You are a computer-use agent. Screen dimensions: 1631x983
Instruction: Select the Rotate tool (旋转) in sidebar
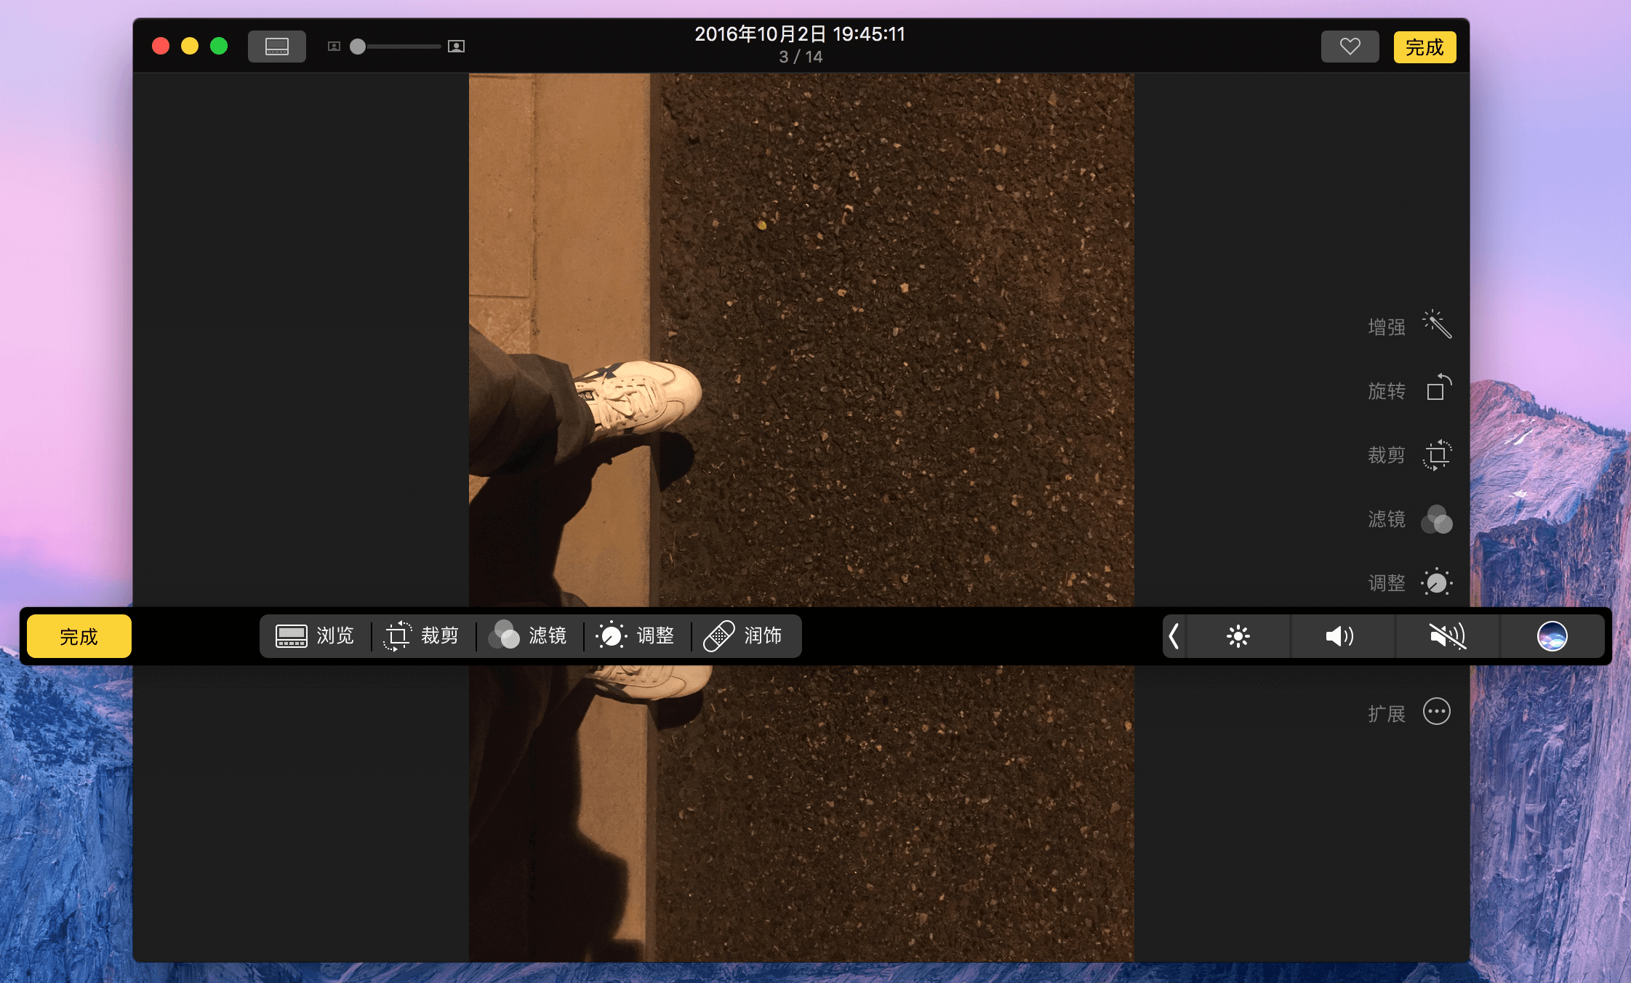click(x=1409, y=390)
